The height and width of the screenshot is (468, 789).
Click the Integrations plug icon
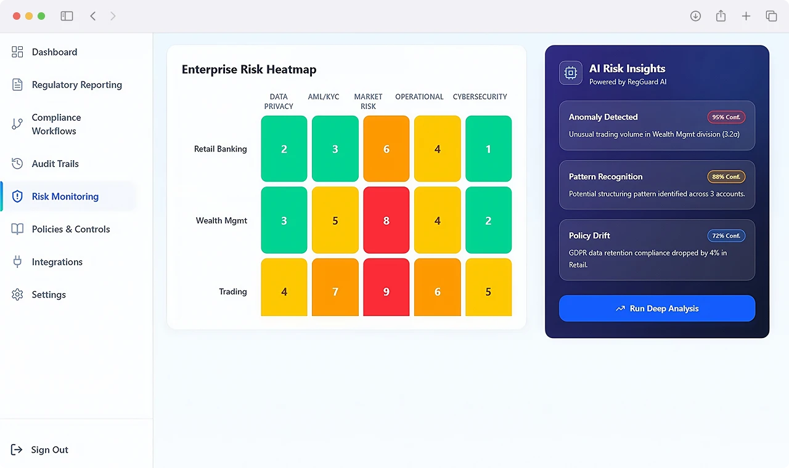pyautogui.click(x=17, y=262)
